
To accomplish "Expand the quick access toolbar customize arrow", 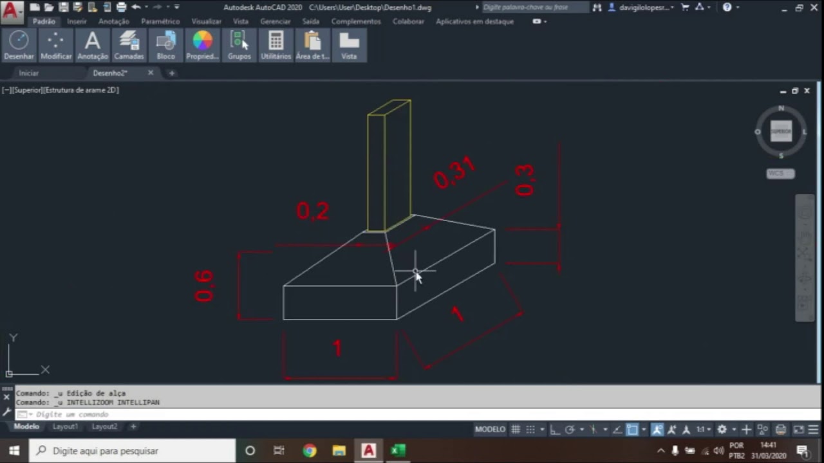I will coord(177,8).
